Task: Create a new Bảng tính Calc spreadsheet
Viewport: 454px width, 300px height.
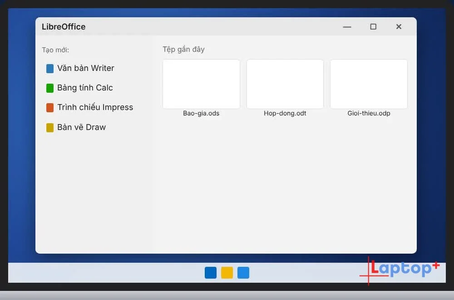Action: pos(79,88)
